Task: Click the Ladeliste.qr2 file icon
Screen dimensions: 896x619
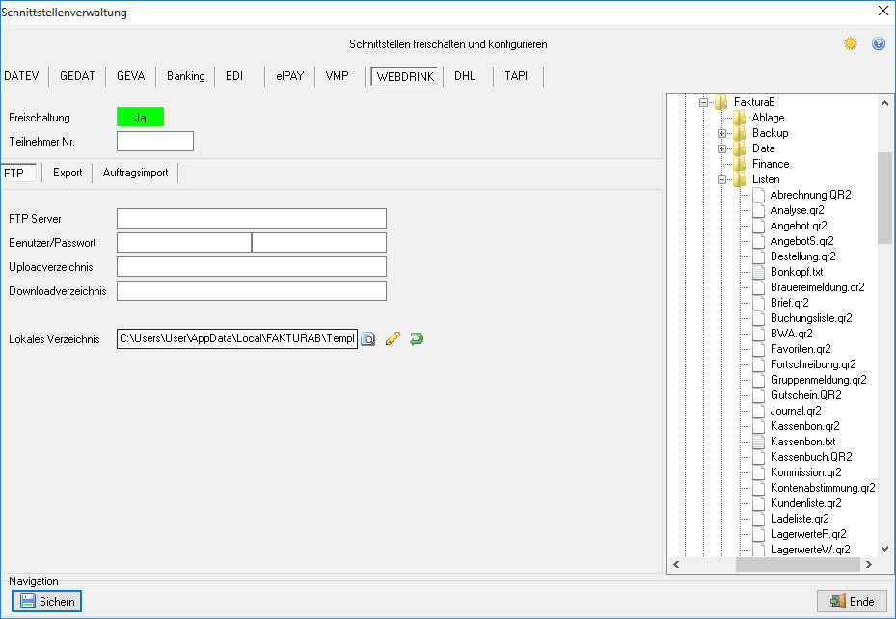Action: coord(758,519)
